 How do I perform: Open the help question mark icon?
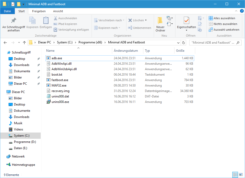[x=242, y=11]
